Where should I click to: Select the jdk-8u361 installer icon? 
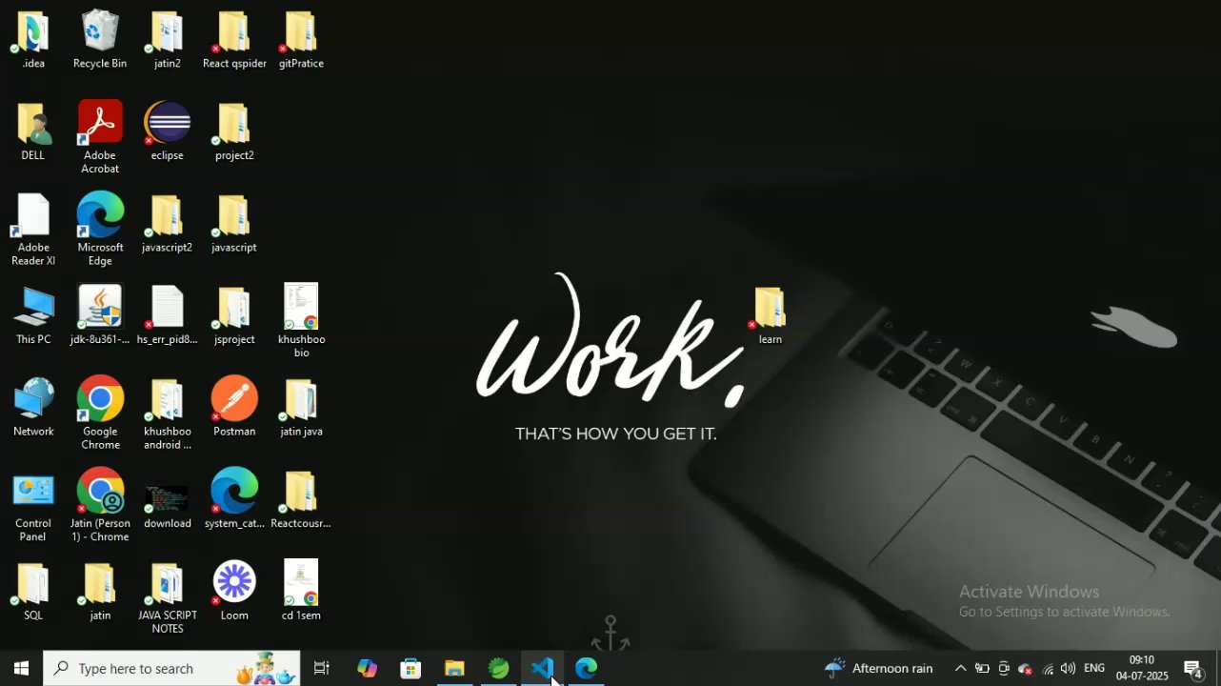click(100, 315)
